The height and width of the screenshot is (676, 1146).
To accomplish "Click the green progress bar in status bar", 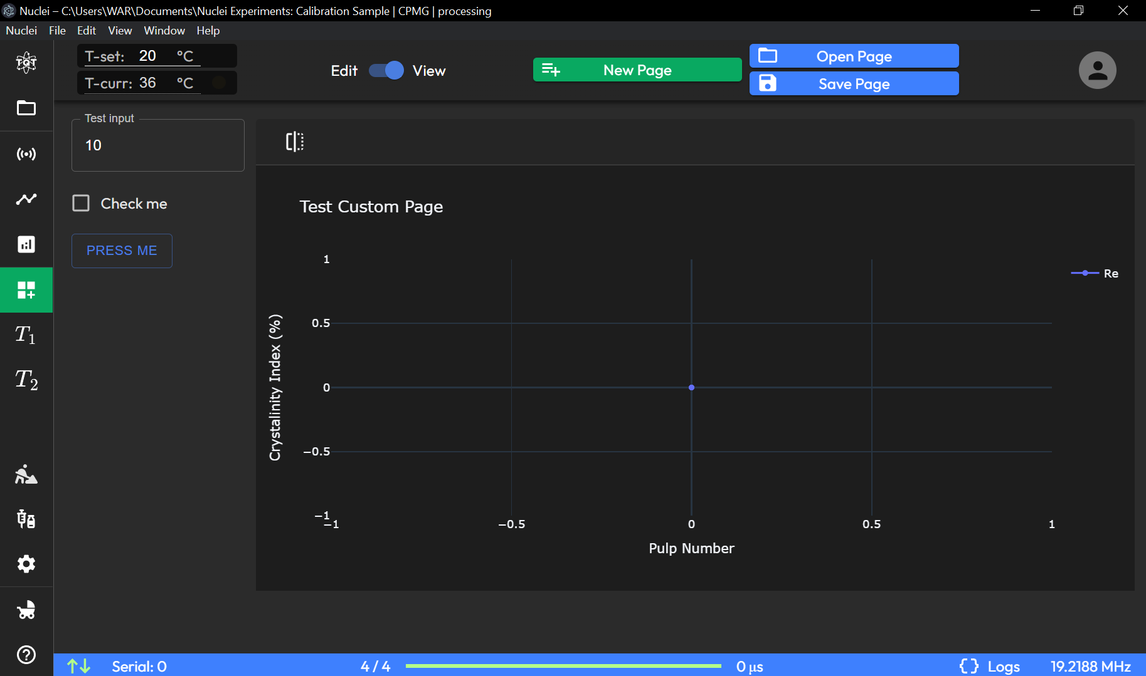I will (x=563, y=666).
